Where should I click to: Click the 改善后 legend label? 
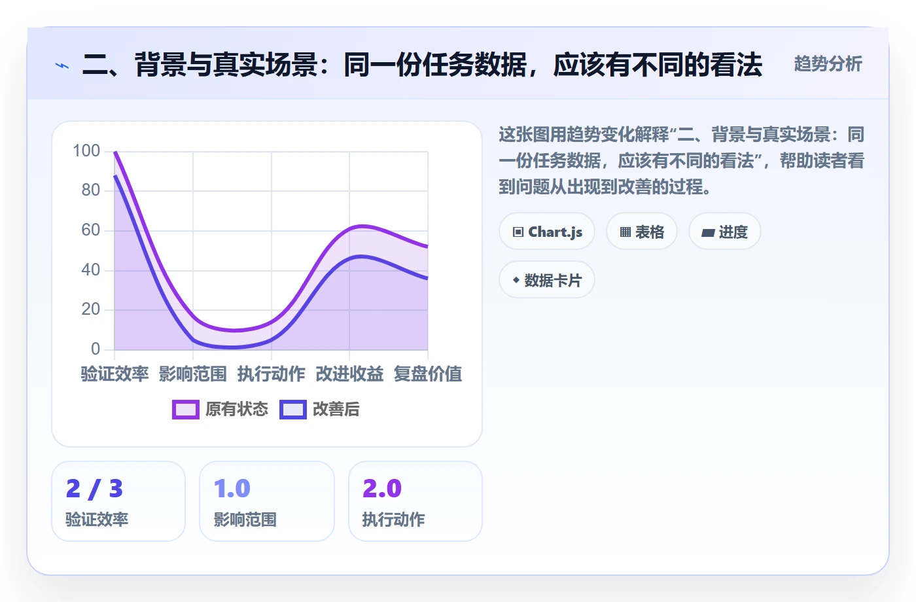336,410
